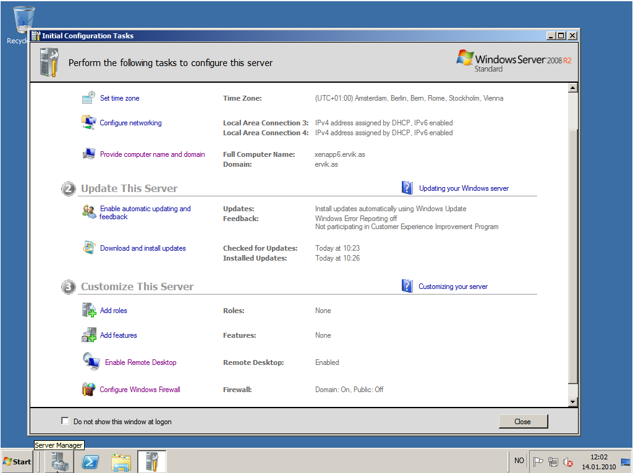Click the Windows Error Reporting off text

[x=356, y=219]
